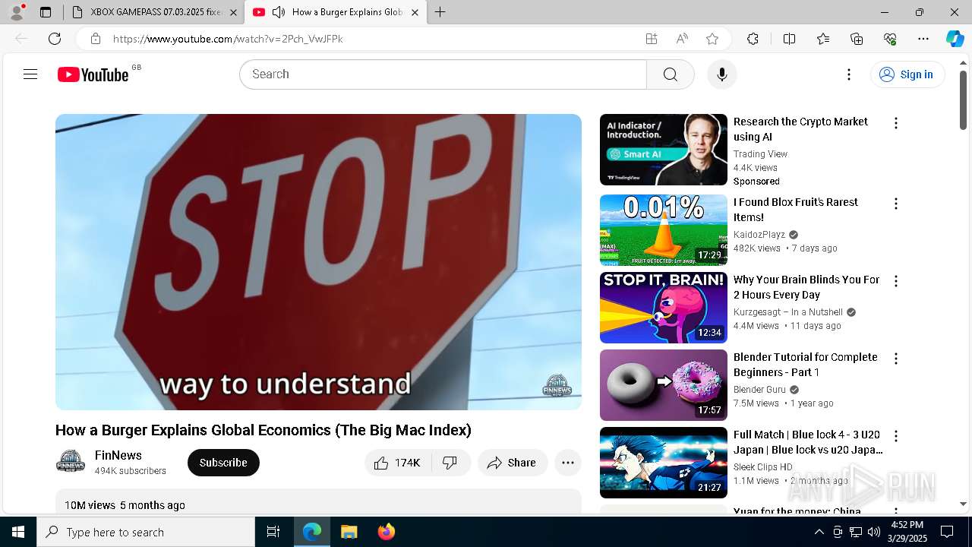Open options for Research the Crypto Market

pos(896,123)
